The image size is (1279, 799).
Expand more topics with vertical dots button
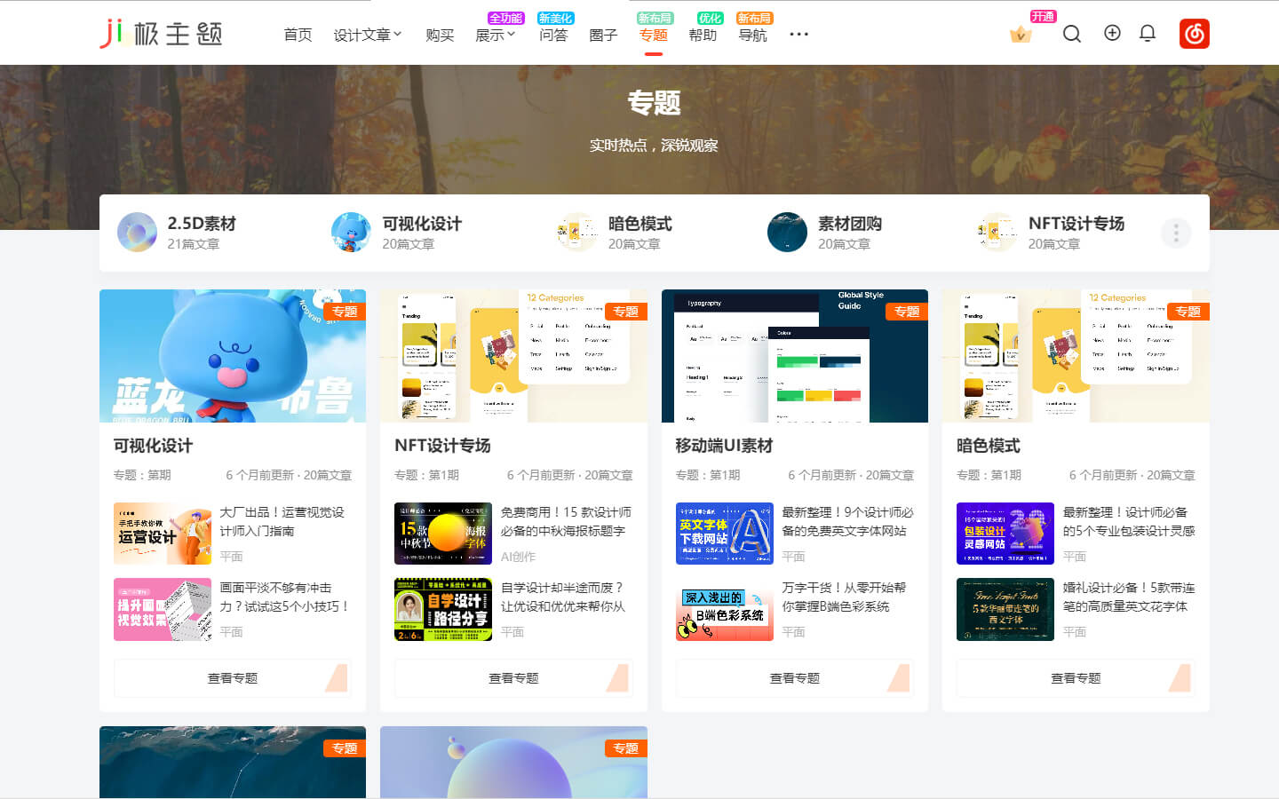point(1175,233)
